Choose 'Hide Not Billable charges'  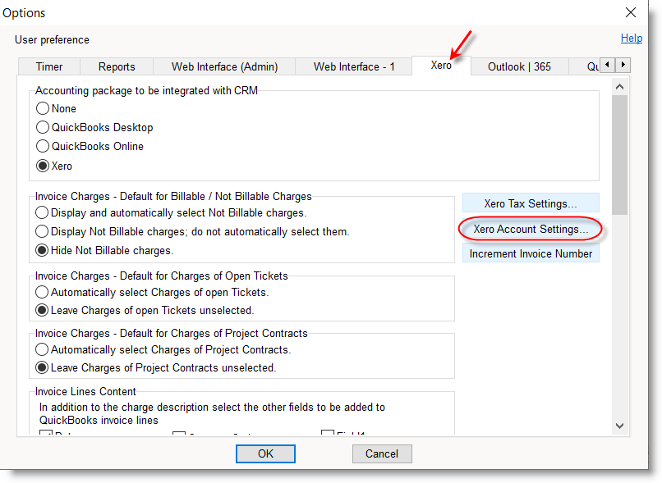point(41,250)
